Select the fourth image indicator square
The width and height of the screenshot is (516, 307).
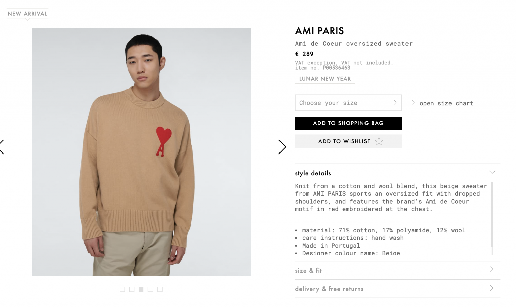150,289
